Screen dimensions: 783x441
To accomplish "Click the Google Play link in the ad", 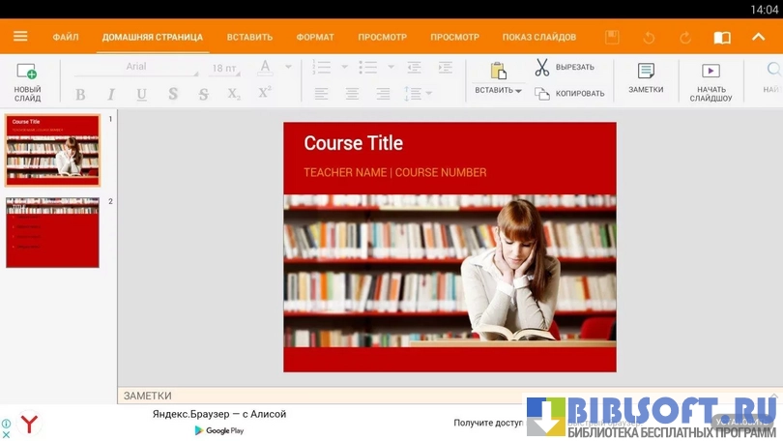I will pos(219,430).
